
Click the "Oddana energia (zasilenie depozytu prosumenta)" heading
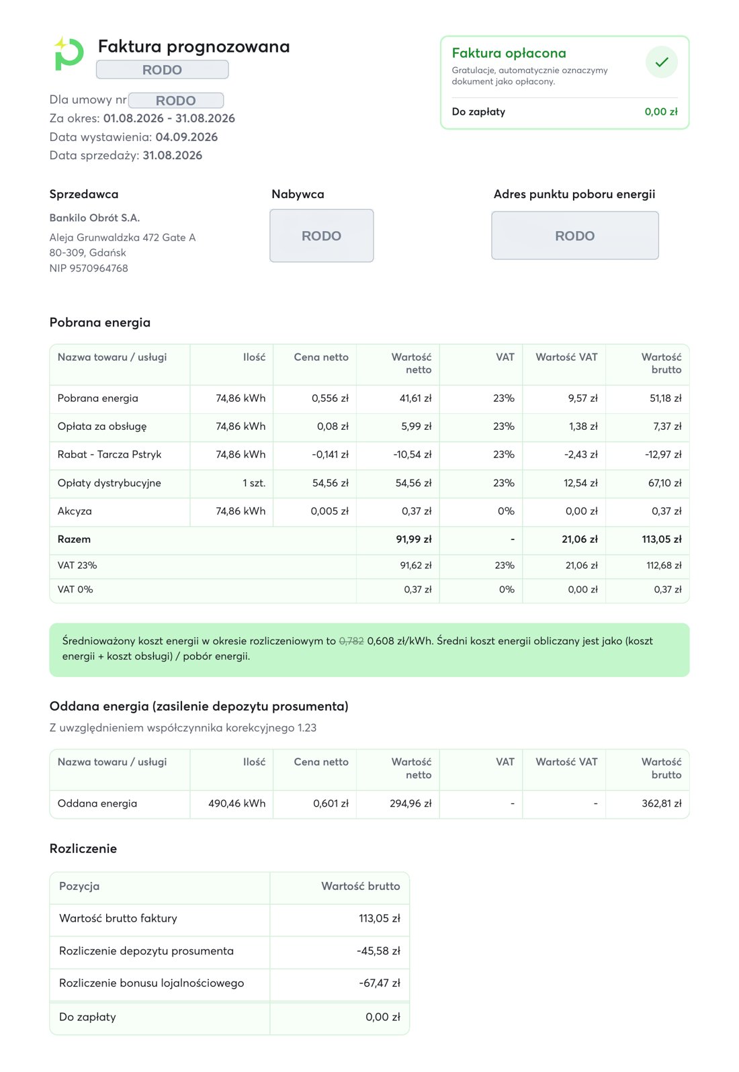pyautogui.click(x=199, y=707)
